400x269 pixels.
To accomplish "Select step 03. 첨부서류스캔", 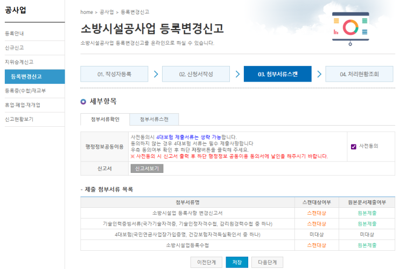I will coord(278,74).
